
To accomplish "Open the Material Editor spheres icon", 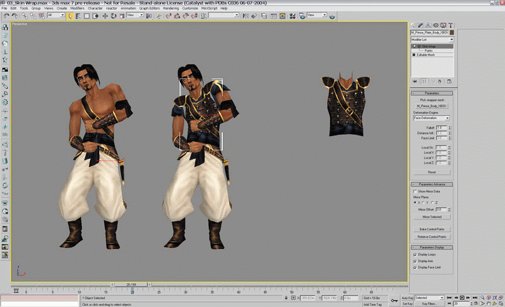I will coord(292,16).
